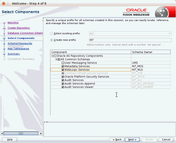Select the WebLogic Services row label
Viewport: 176px width, 143px height.
pyautogui.click(x=77, y=70)
